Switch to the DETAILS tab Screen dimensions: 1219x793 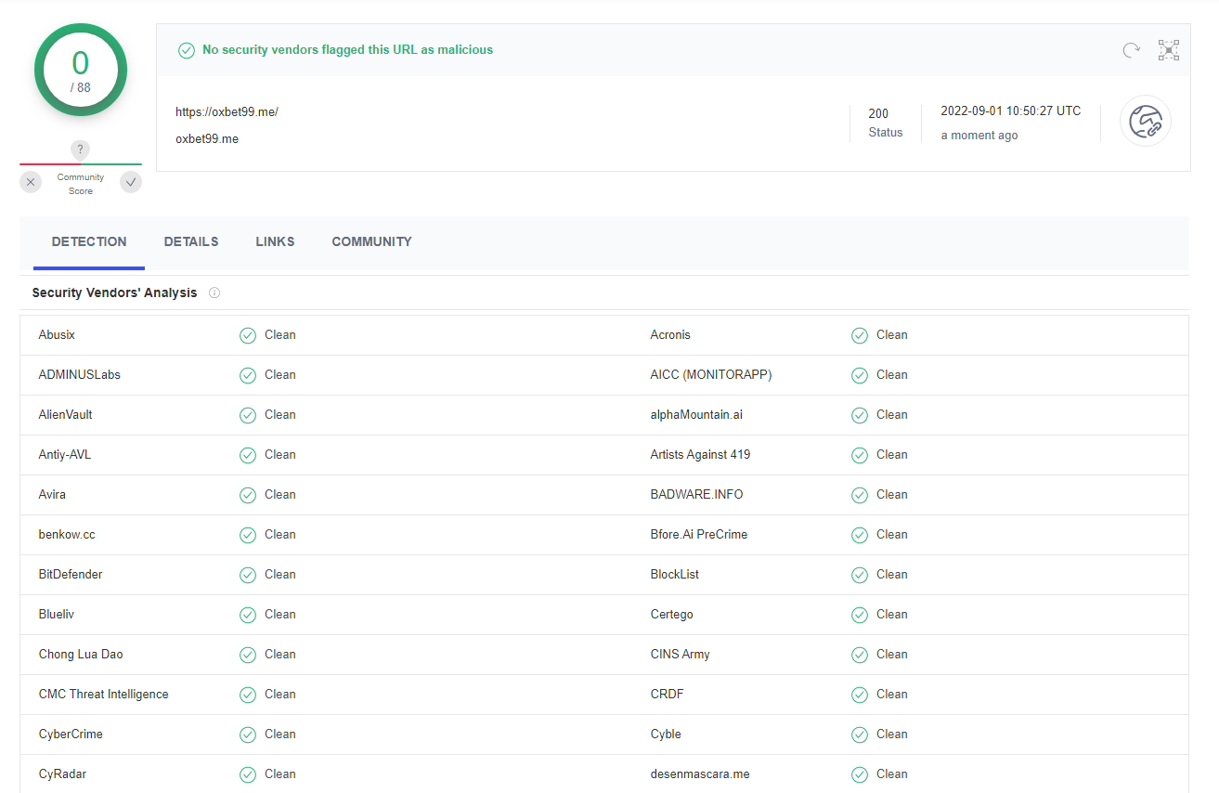[x=191, y=241]
